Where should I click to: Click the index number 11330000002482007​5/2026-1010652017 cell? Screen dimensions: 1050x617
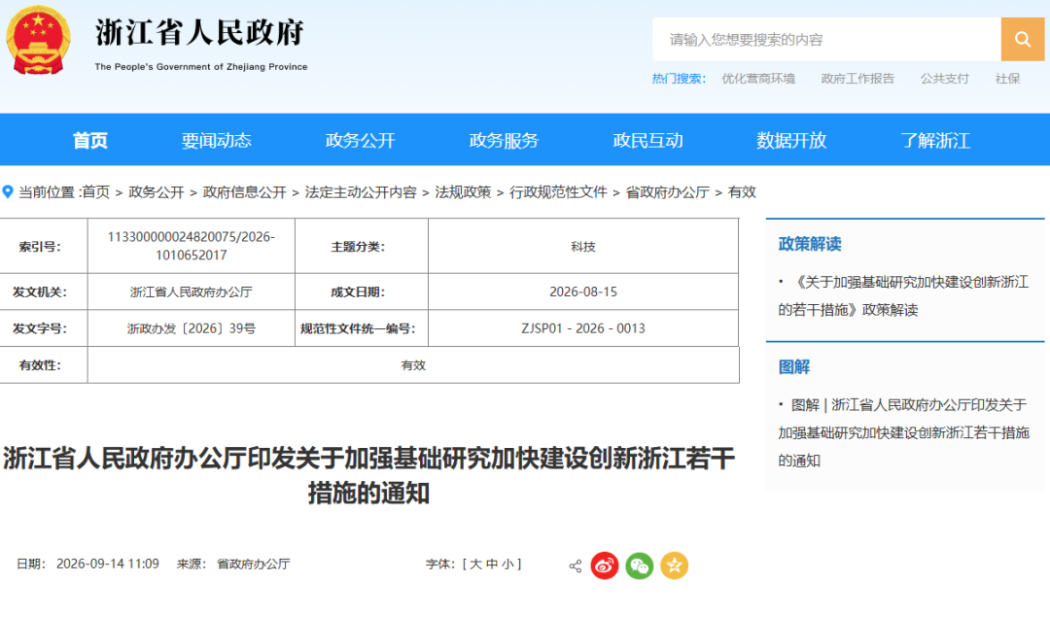pos(191,246)
